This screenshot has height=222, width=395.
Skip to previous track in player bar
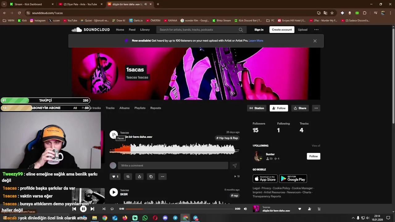point(74,209)
